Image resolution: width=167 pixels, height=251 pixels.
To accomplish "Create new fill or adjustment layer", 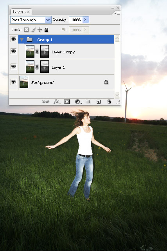I will 78,102.
